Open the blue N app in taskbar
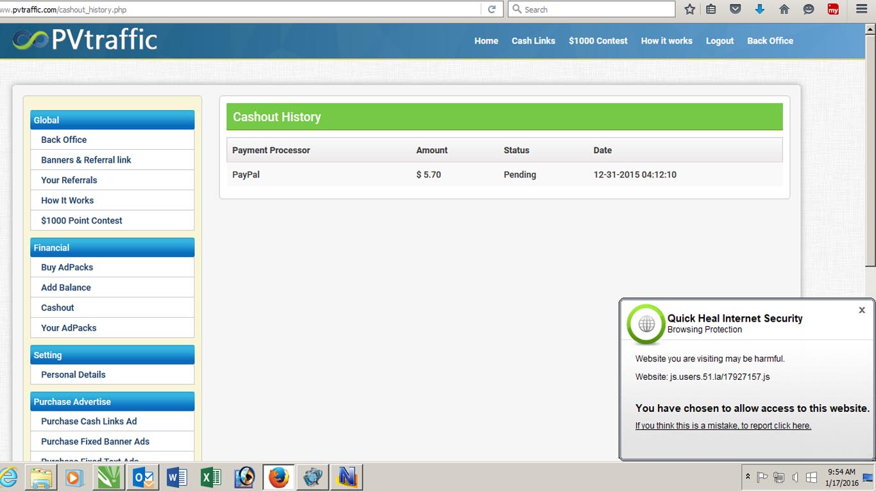This screenshot has height=492, width=876. pos(347,477)
